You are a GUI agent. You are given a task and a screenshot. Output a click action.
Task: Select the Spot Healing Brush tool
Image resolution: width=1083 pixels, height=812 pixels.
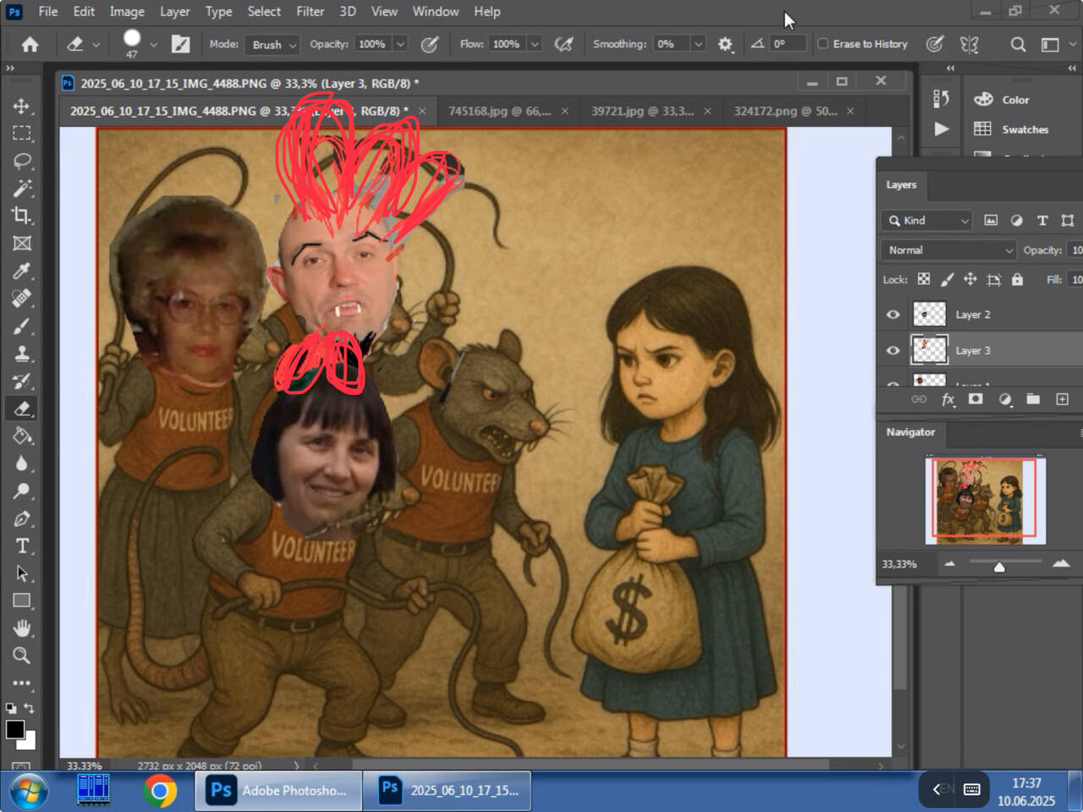(x=22, y=299)
